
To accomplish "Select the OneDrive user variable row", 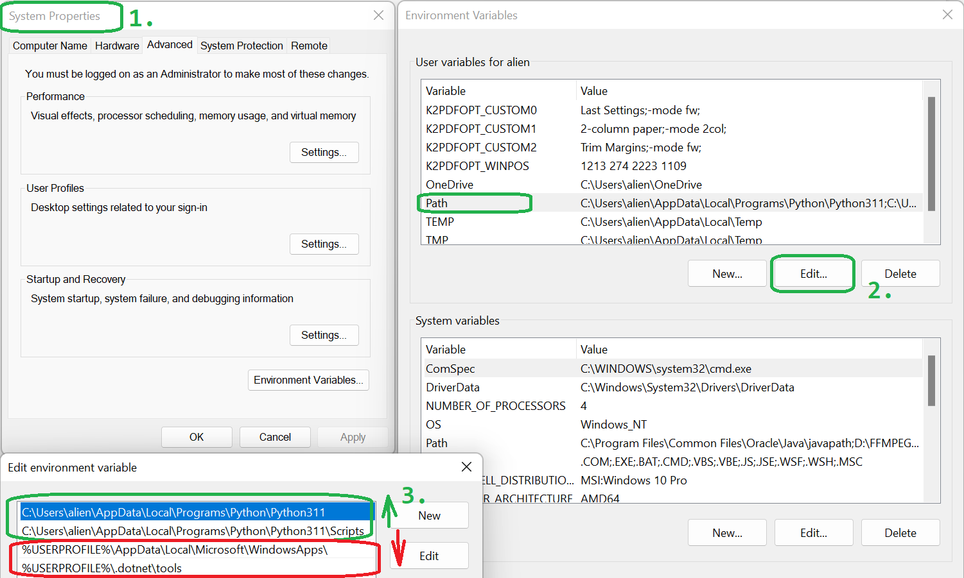I will click(x=672, y=185).
